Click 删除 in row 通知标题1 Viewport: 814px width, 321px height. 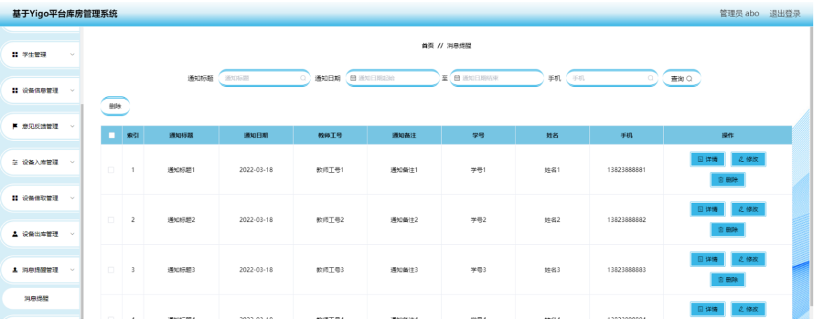728,180
